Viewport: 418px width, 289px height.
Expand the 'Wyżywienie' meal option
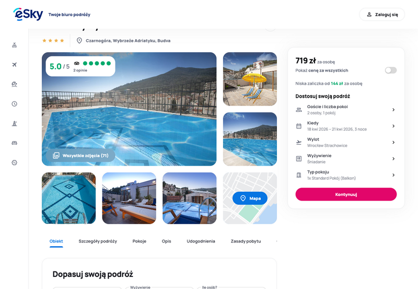[x=346, y=159]
